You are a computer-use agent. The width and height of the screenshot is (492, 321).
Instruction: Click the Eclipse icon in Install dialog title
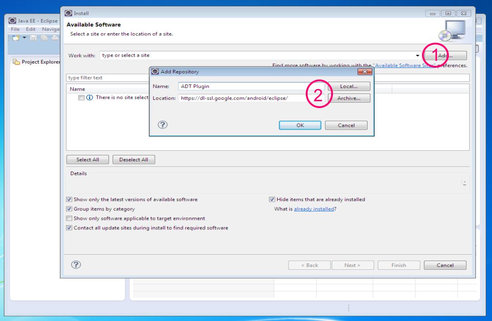click(68, 13)
